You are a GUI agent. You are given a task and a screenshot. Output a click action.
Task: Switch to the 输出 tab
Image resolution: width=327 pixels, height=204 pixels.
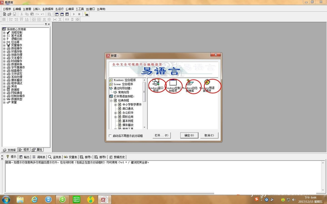pyautogui.click(x=25, y=157)
